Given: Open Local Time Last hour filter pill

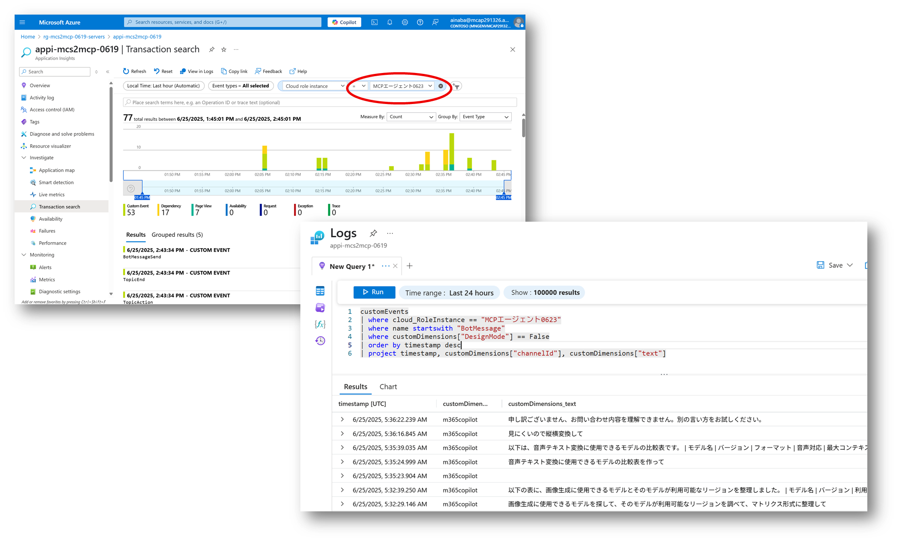Looking at the screenshot, I should (x=164, y=86).
